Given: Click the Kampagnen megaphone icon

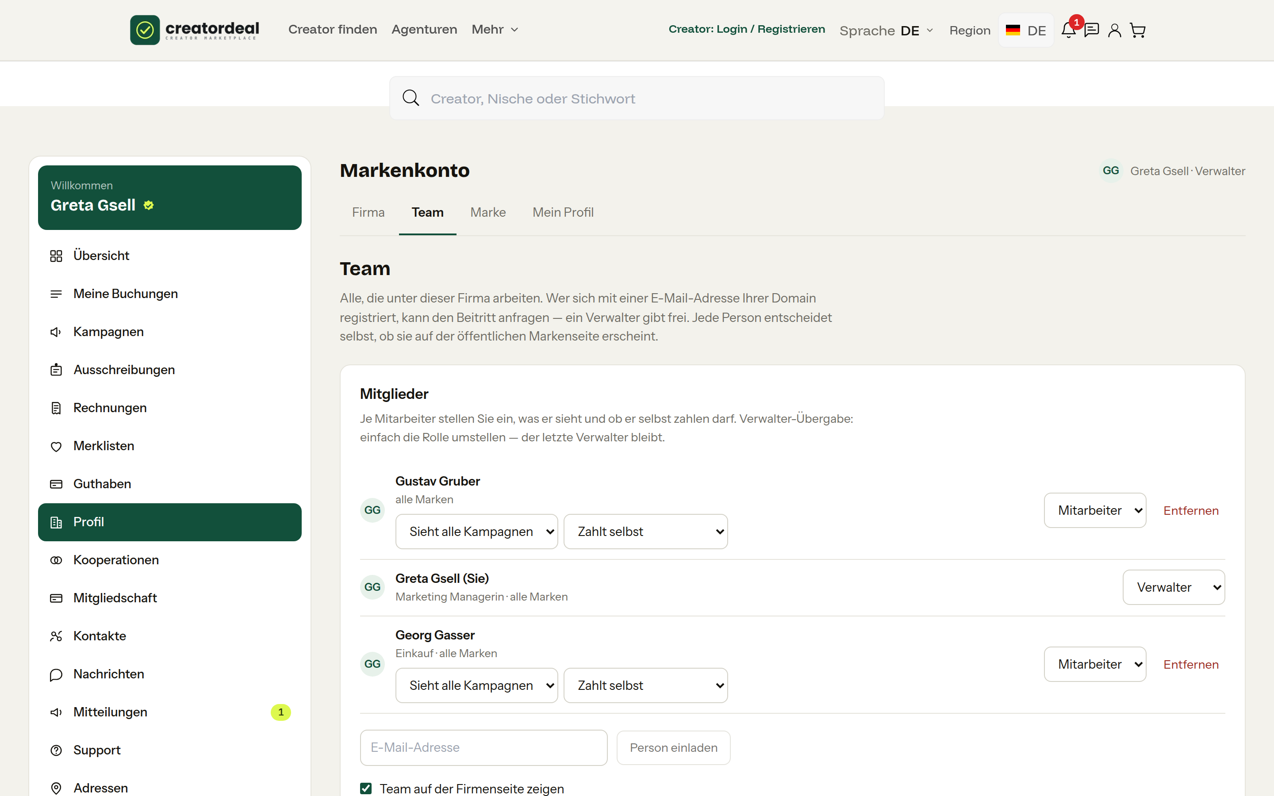Looking at the screenshot, I should [56, 332].
